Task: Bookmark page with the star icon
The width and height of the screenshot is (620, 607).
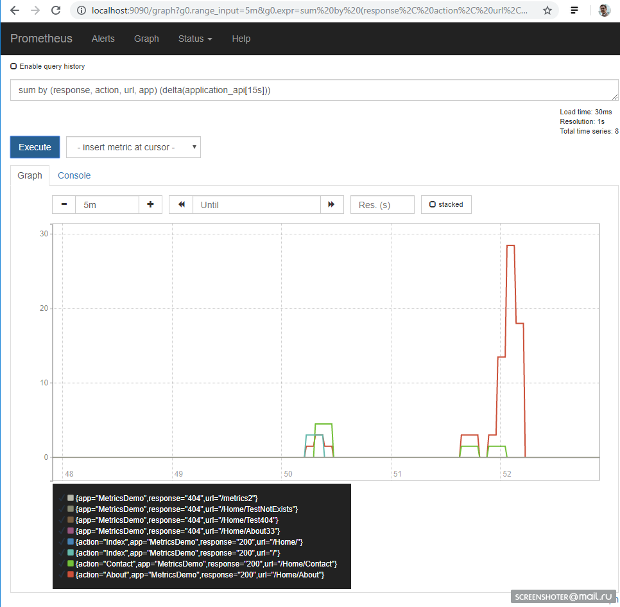Action: tap(547, 10)
